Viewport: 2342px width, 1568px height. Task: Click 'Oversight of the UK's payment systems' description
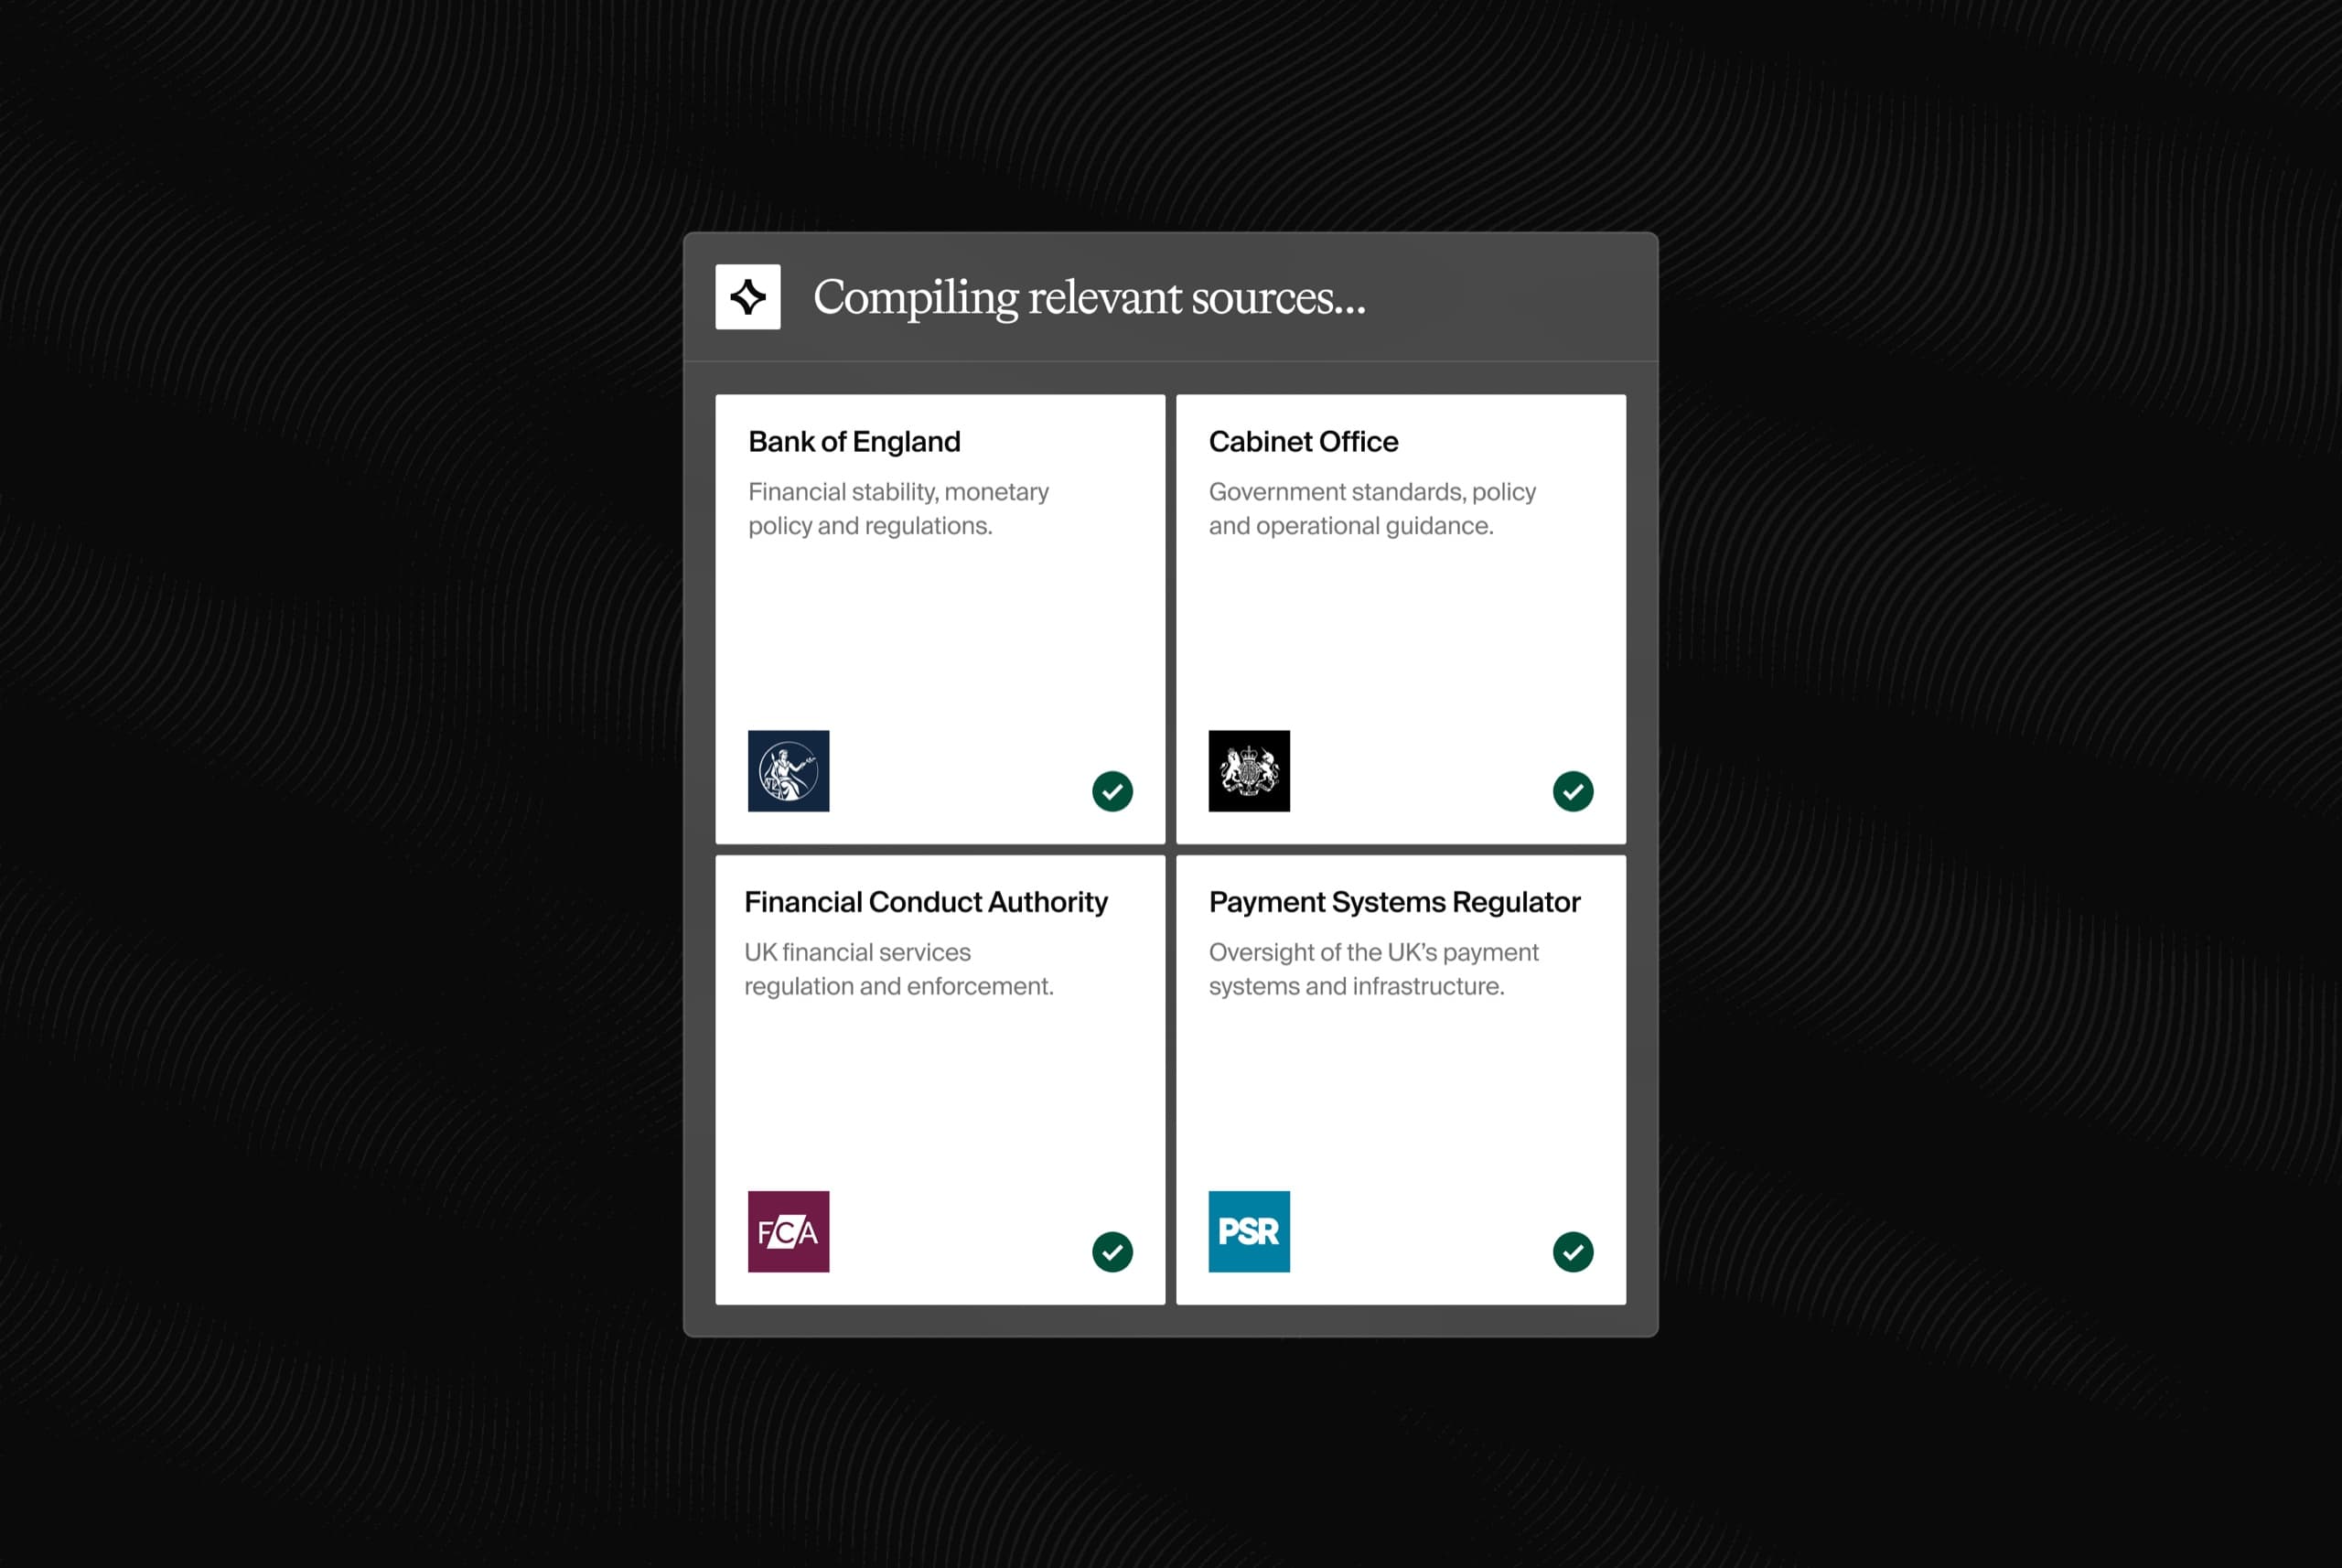pyautogui.click(x=1373, y=969)
